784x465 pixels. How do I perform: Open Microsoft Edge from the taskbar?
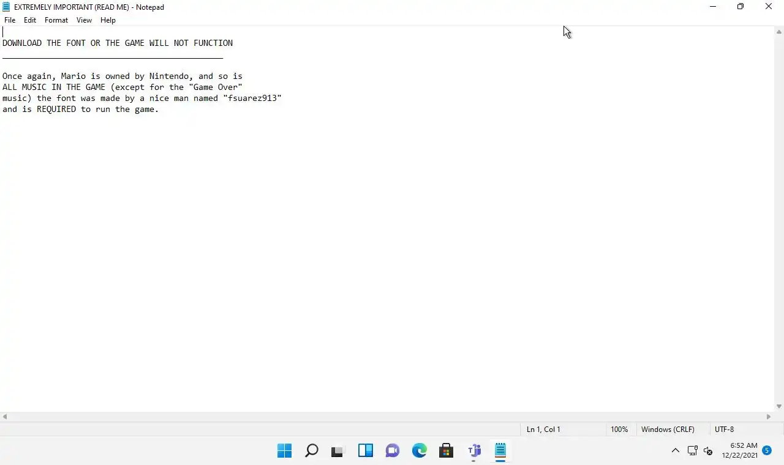[420, 451]
